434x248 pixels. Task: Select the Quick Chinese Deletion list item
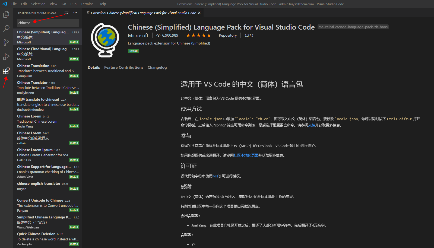point(47,239)
